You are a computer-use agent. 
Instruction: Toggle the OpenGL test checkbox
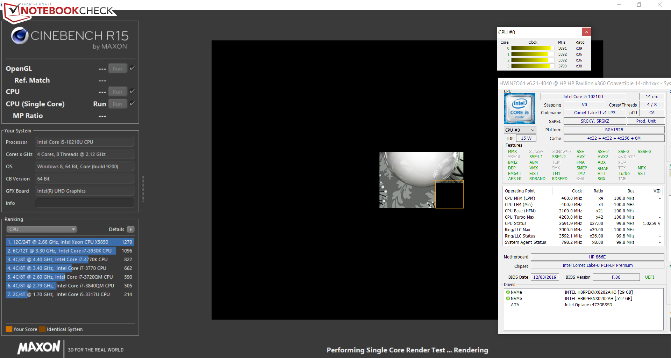(x=132, y=68)
